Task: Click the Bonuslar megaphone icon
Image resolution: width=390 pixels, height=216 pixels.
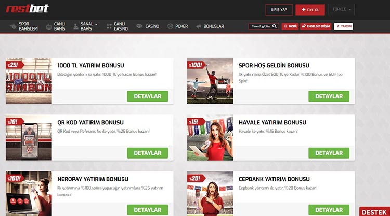Action: point(199,26)
